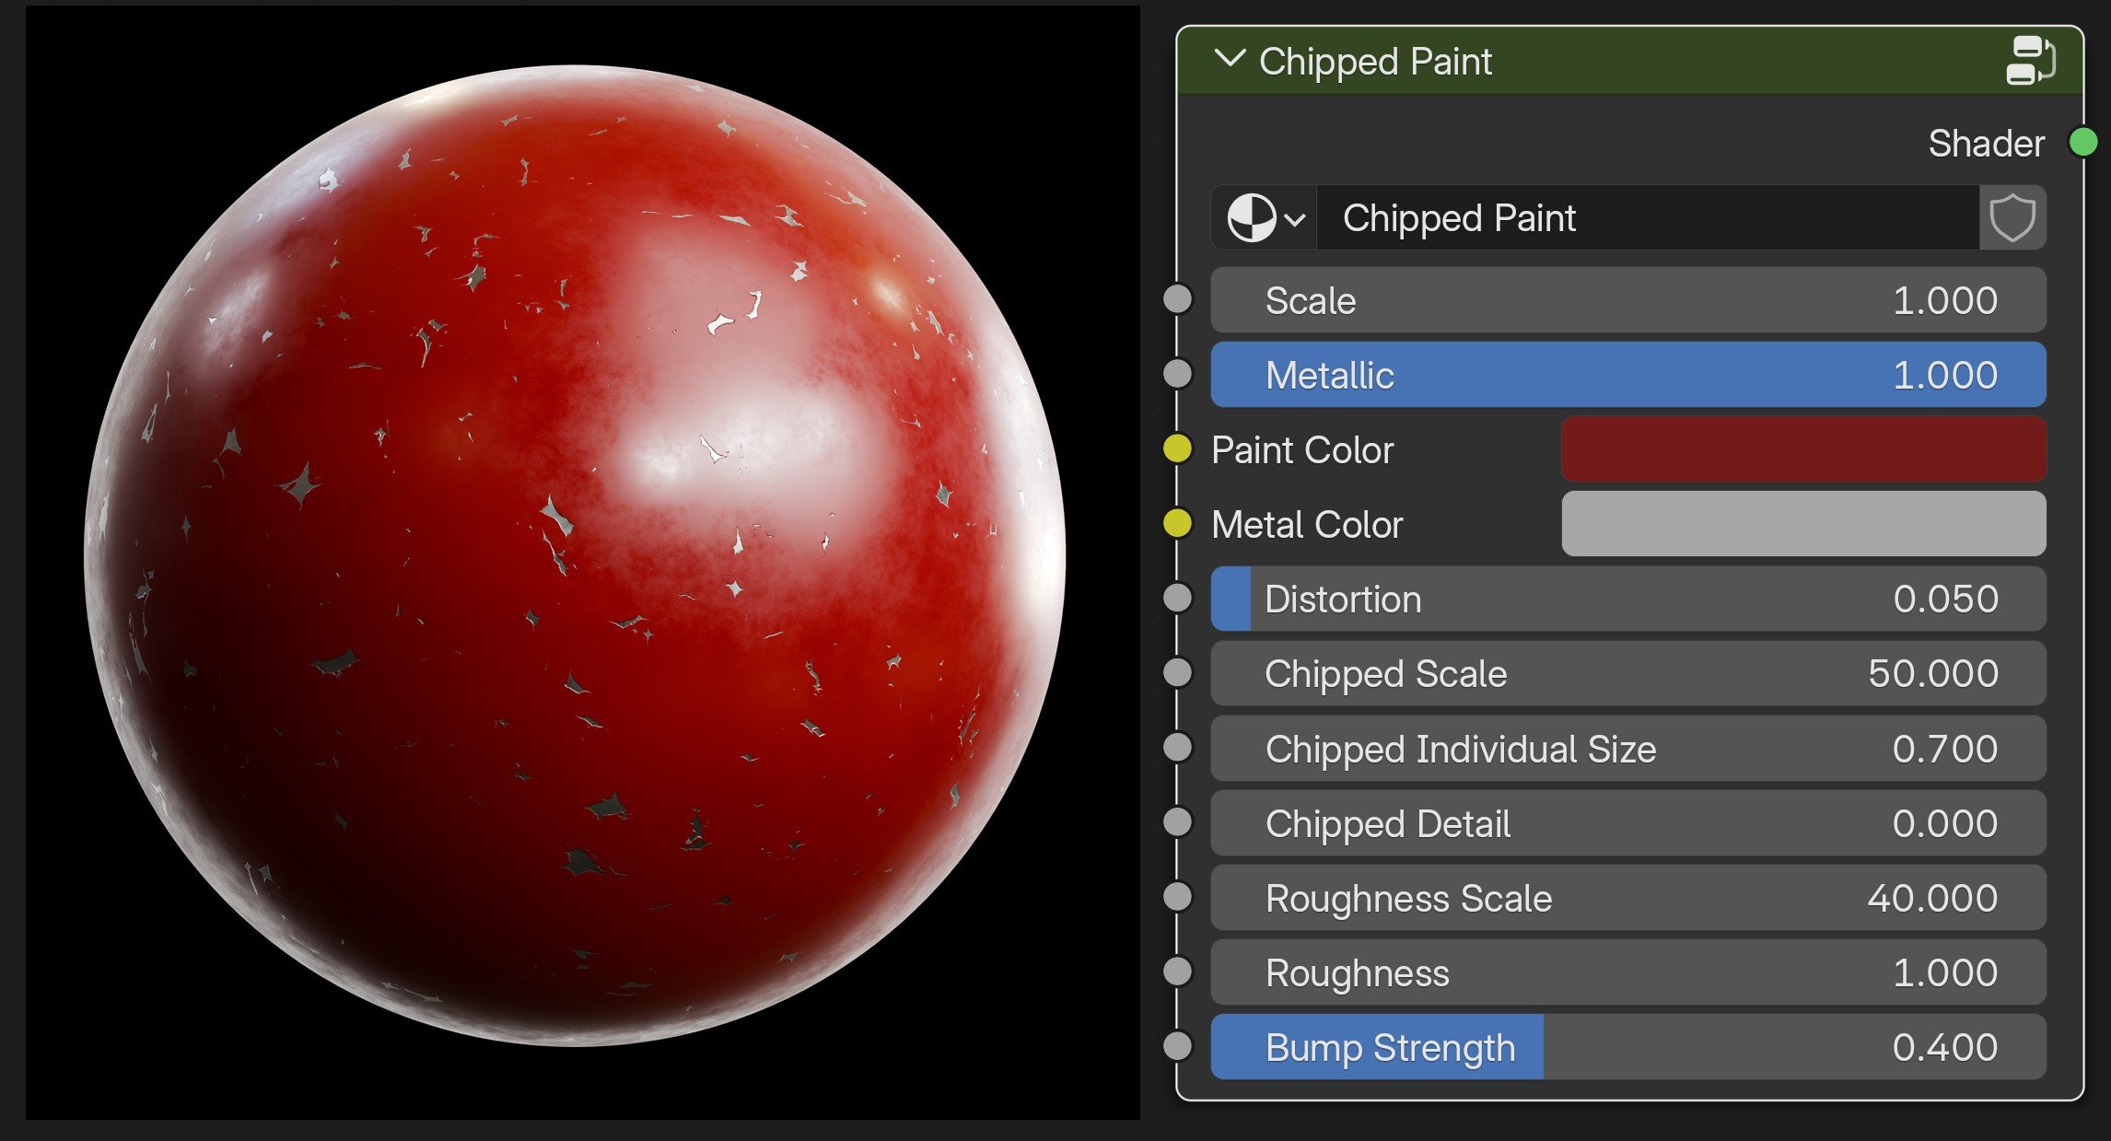Image resolution: width=2111 pixels, height=1141 pixels.
Task: Toggle the fake user shield icon
Action: tap(2012, 218)
